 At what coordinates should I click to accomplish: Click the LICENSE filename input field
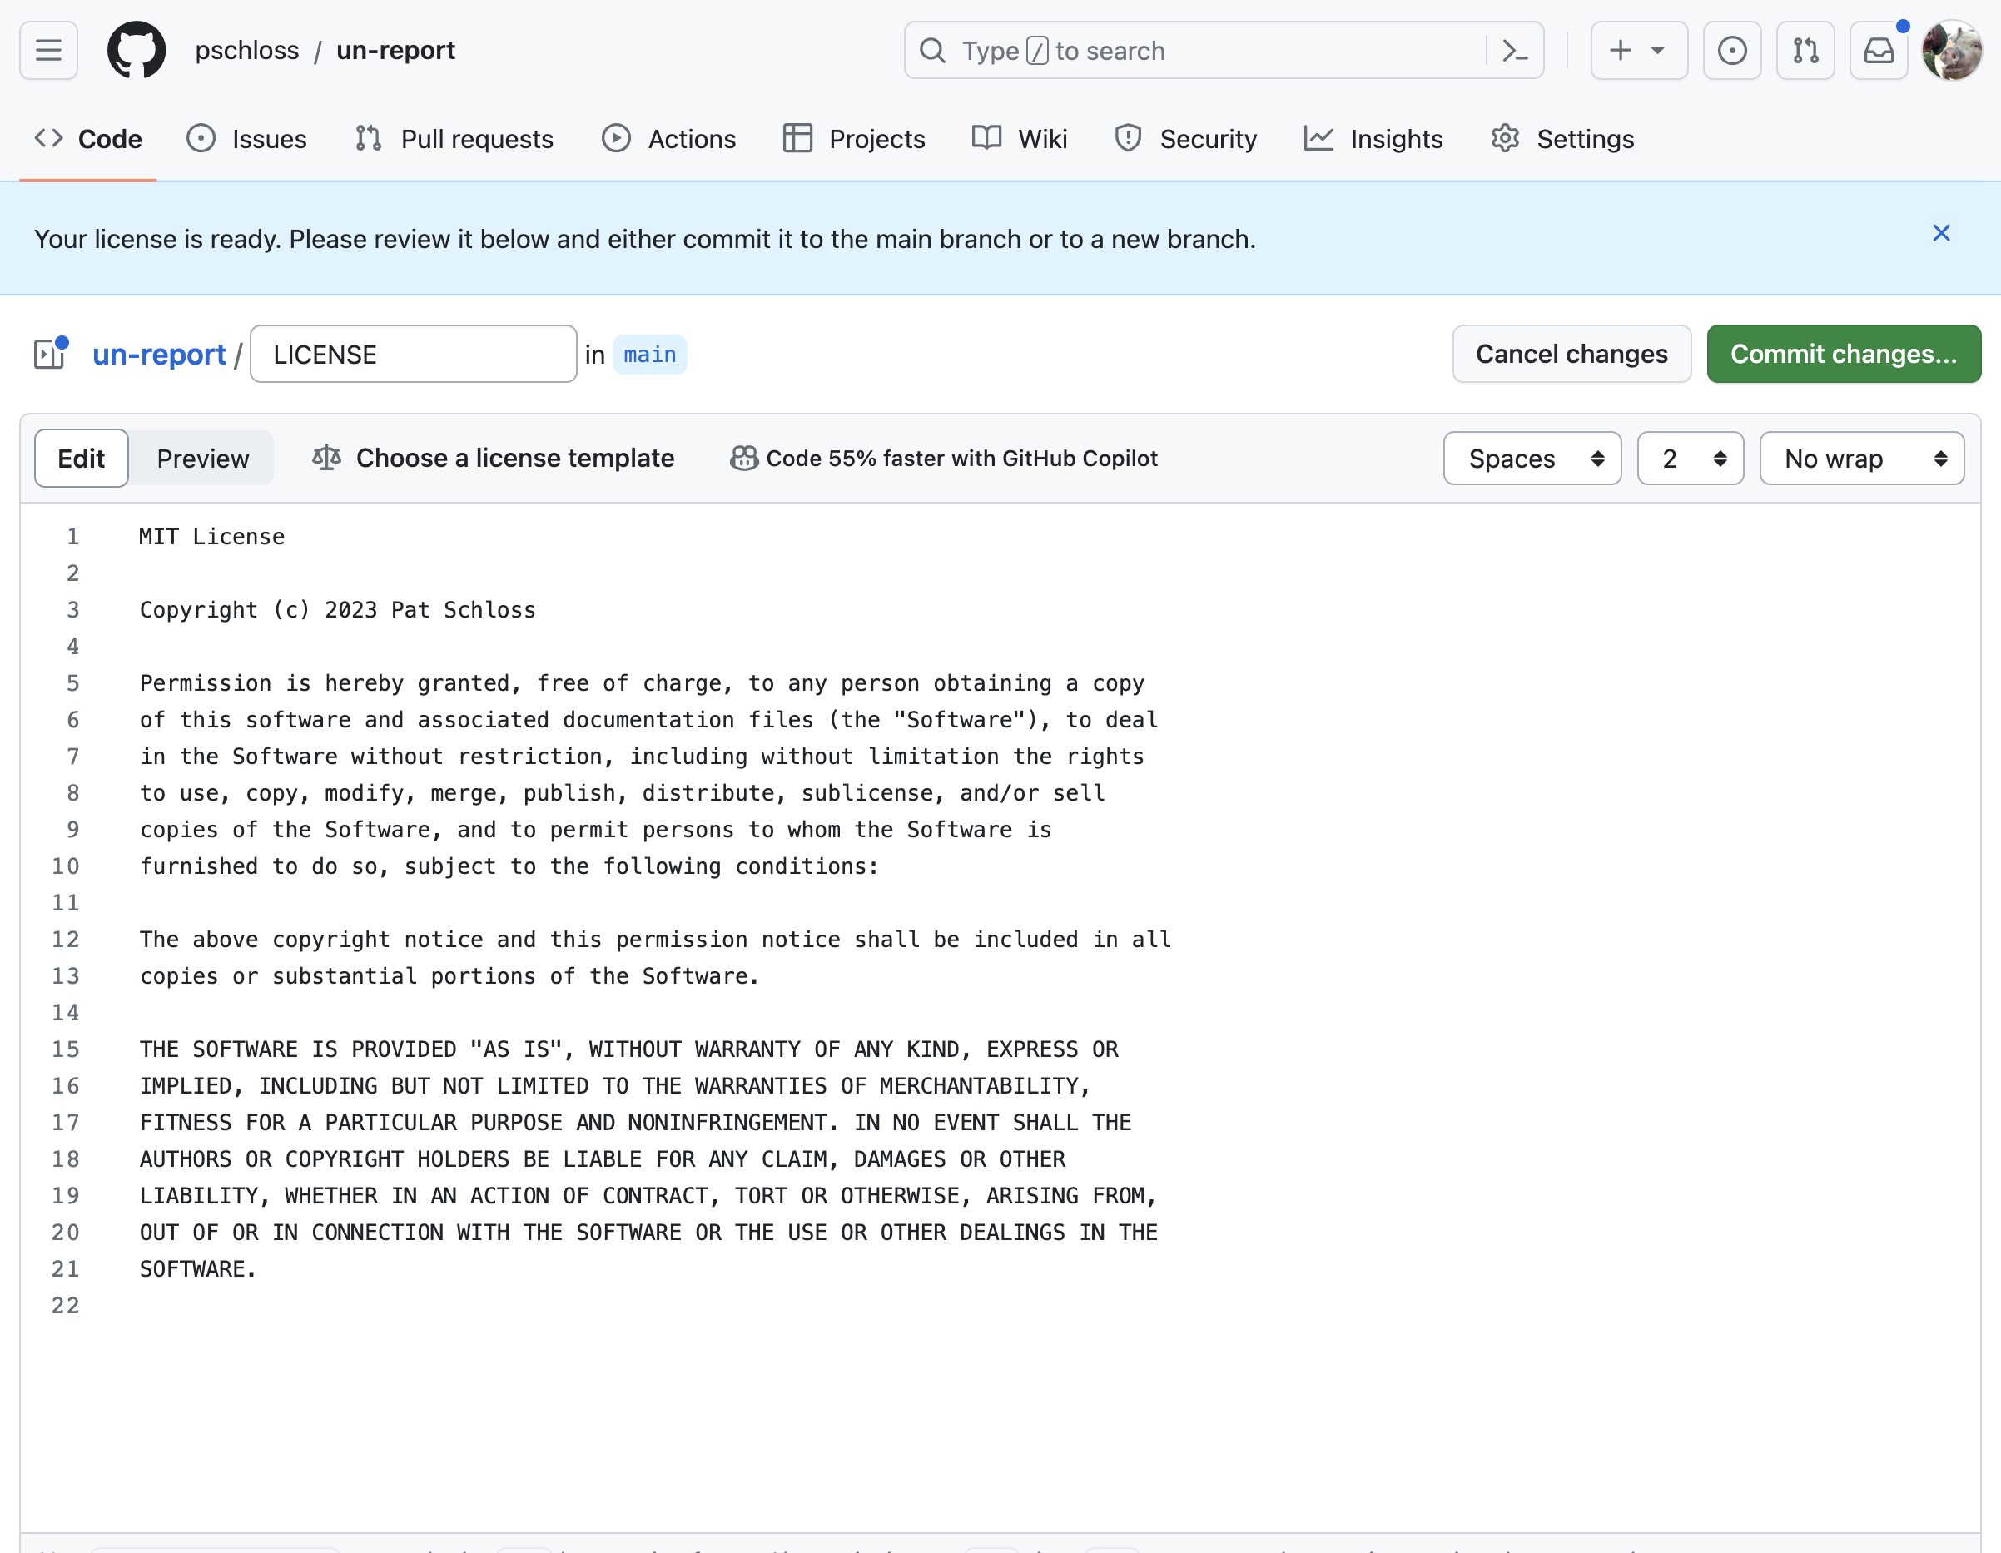click(413, 354)
